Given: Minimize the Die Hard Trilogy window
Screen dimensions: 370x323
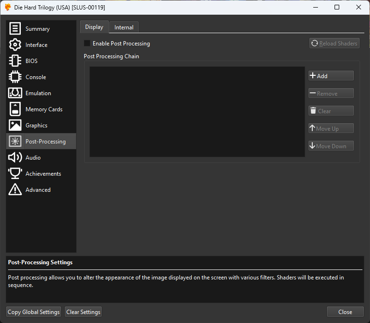Looking at the screenshot, I should point(316,7).
